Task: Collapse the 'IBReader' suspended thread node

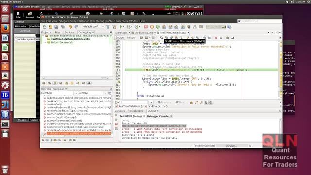Action: (x=43, y=36)
